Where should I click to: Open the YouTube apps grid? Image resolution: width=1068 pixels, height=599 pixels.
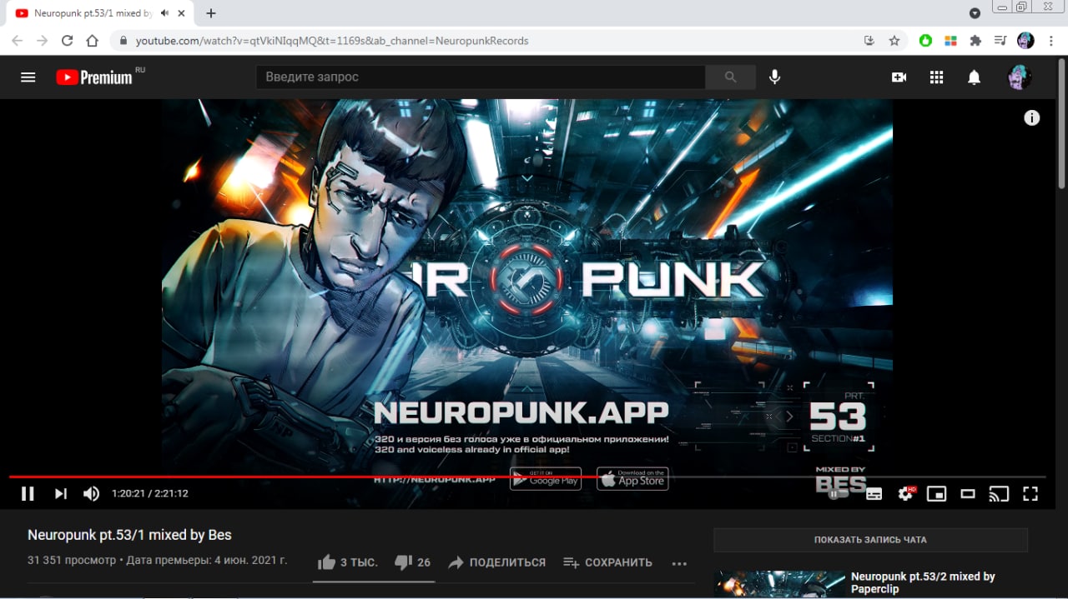click(x=936, y=77)
